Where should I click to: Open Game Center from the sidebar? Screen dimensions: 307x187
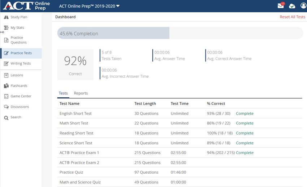pyautogui.click(x=21, y=96)
